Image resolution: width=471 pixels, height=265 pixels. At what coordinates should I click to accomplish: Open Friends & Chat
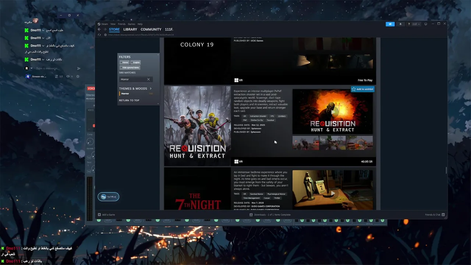[435, 215]
